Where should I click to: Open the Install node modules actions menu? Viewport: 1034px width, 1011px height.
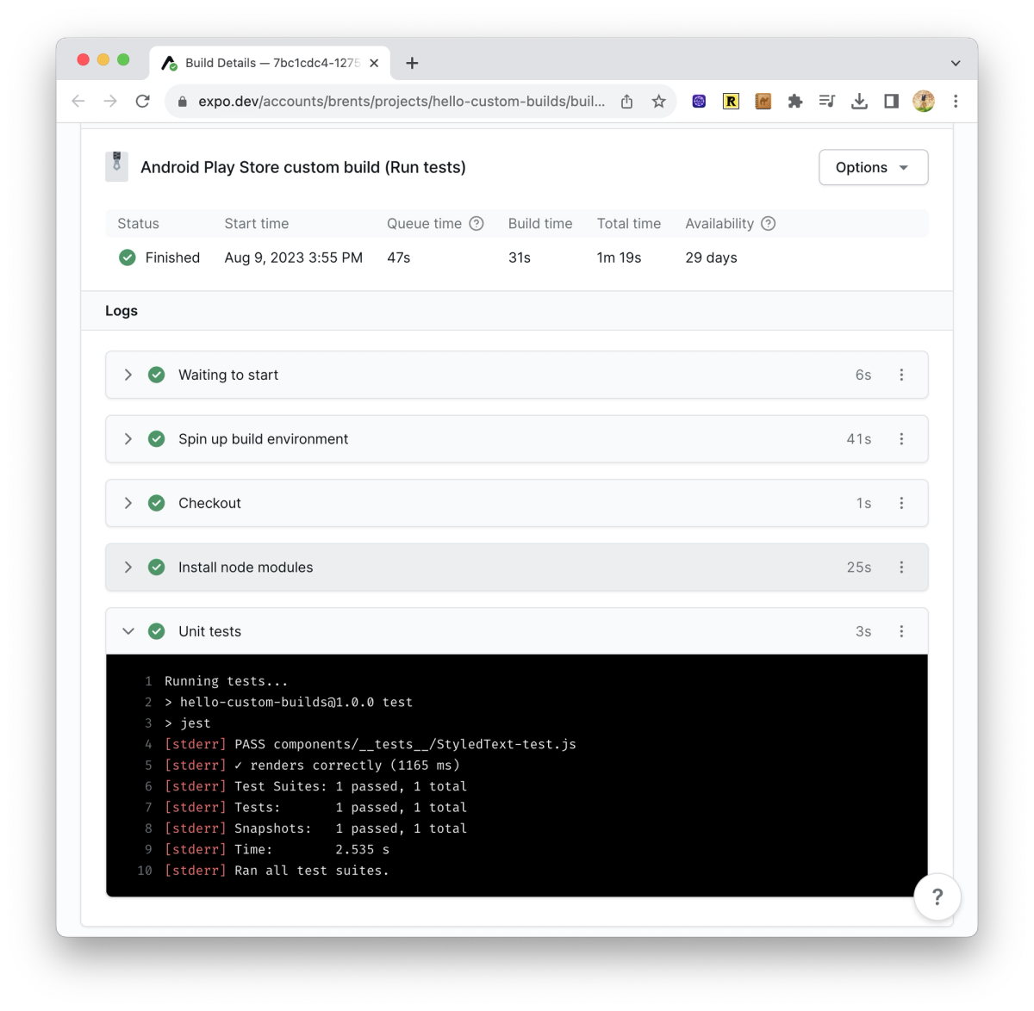[x=901, y=567]
